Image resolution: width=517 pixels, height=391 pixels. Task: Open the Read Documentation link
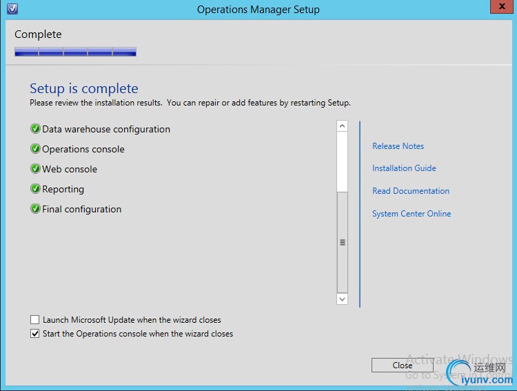[x=411, y=191]
